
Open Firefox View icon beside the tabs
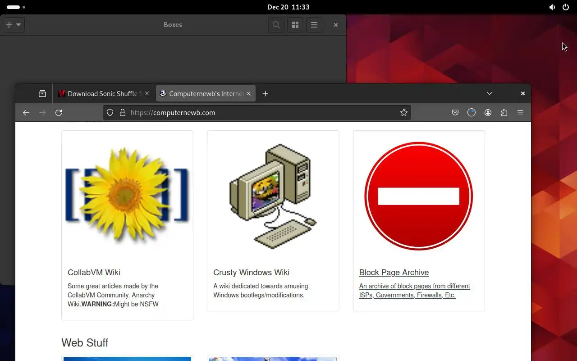pos(42,93)
